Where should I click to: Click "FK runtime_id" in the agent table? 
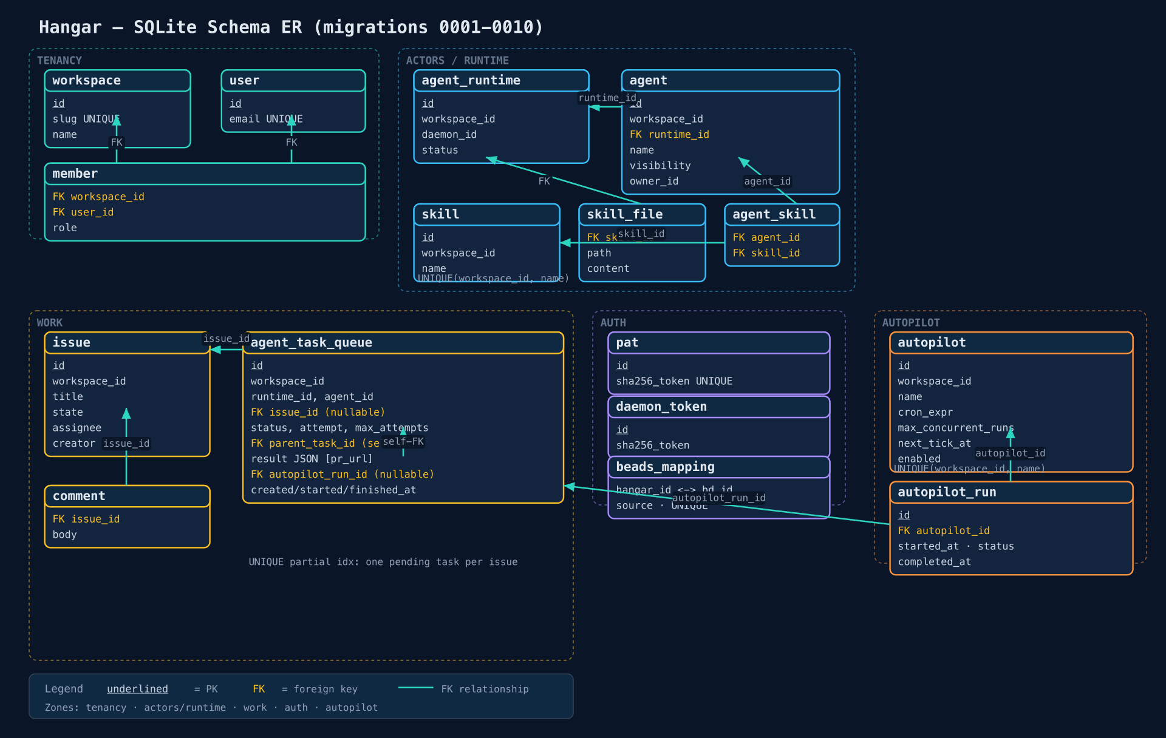669,135
